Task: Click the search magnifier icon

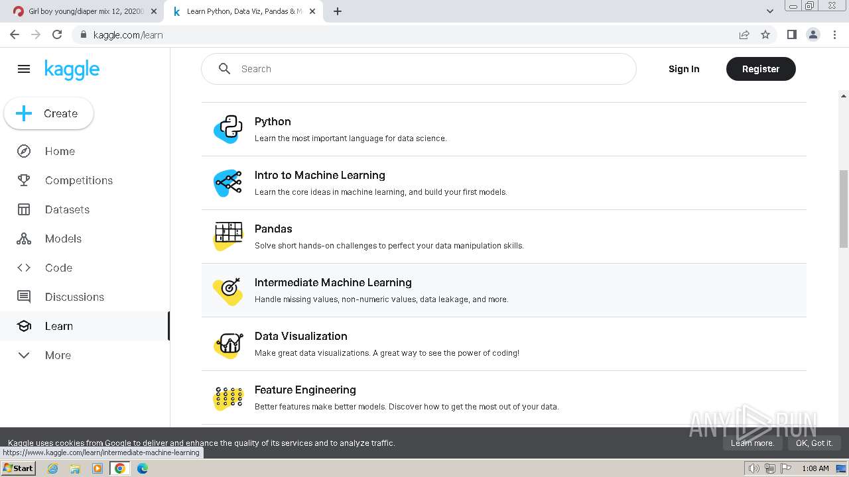Action: 224,69
